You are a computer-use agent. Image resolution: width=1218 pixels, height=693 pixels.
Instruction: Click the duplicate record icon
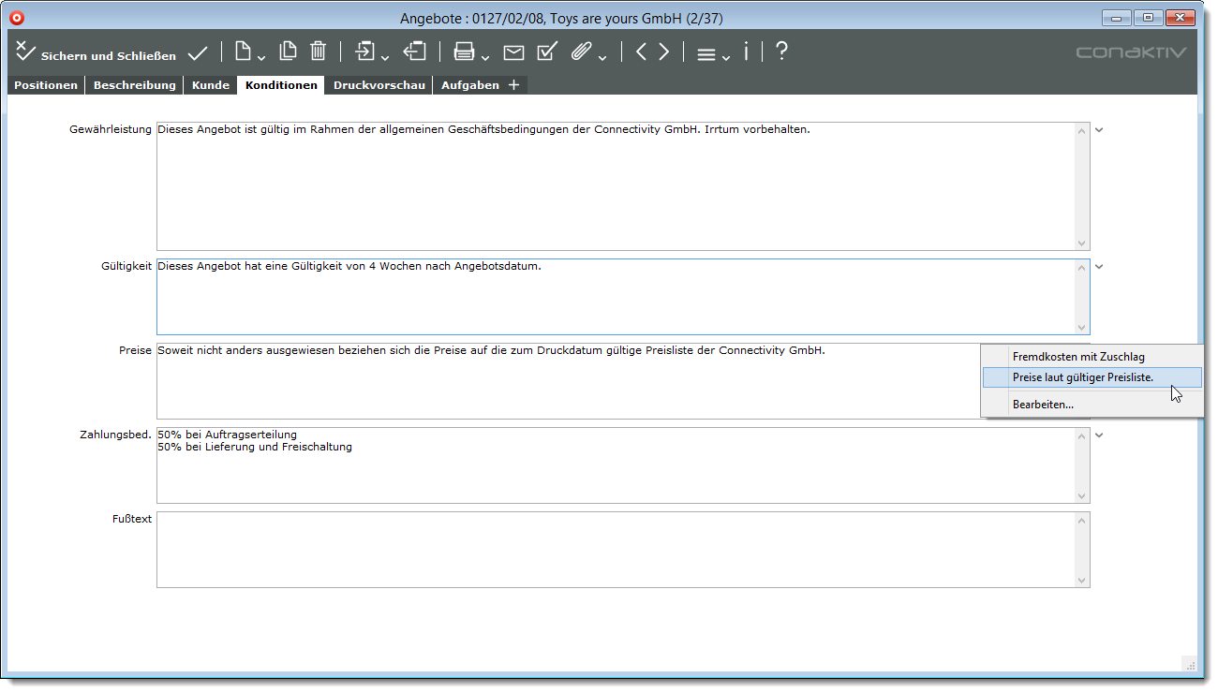click(289, 52)
